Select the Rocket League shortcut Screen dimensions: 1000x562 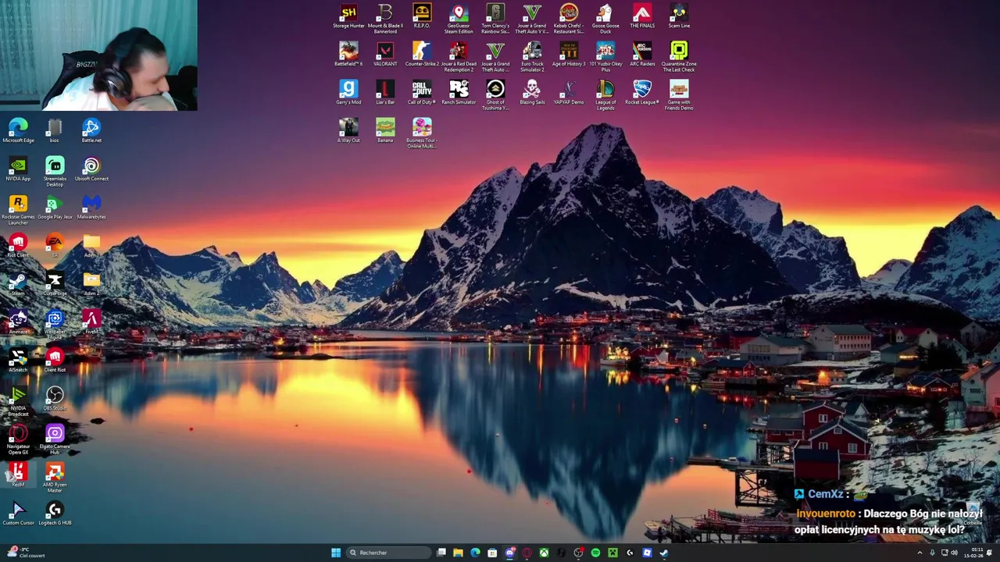pos(642,94)
